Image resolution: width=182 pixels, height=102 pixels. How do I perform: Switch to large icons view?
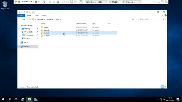point(165,87)
